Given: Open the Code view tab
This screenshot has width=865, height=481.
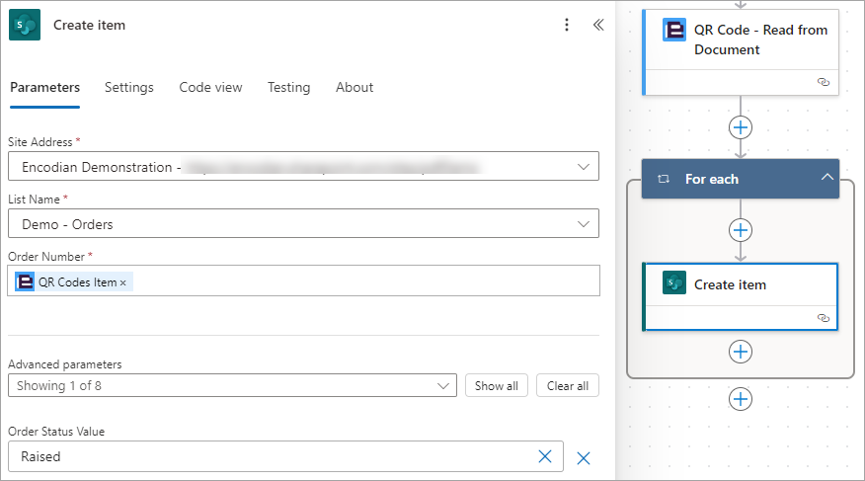Looking at the screenshot, I should pos(210,87).
